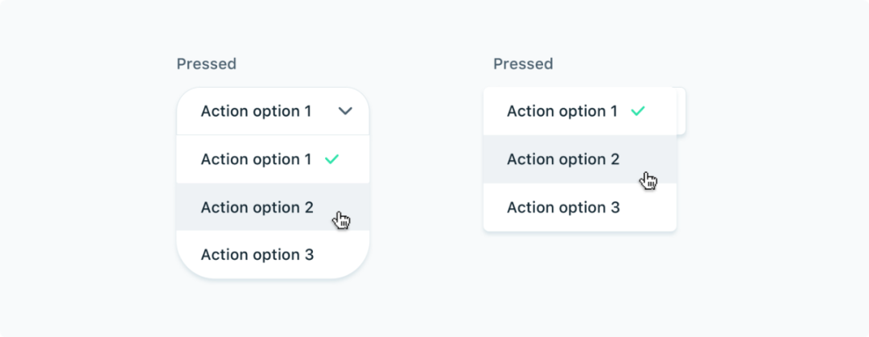Select checked Action option 1 in left list
The width and height of the screenshot is (869, 337).
point(256,159)
